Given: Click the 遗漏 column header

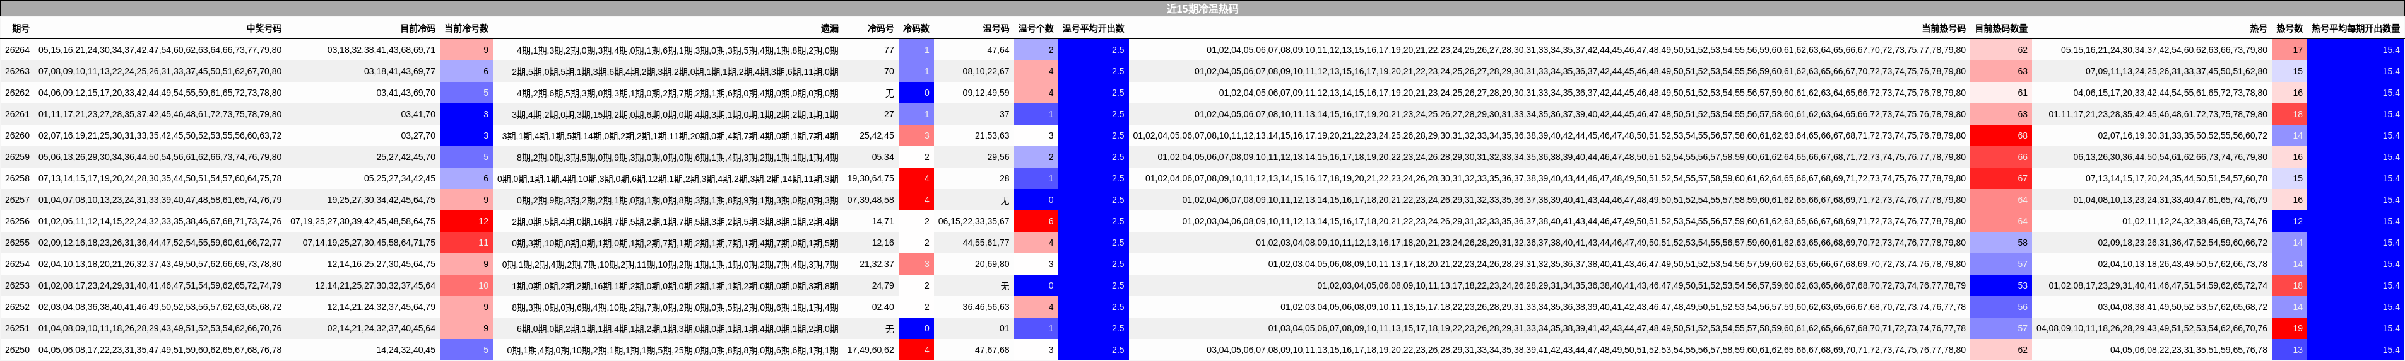Looking at the screenshot, I should click(829, 29).
